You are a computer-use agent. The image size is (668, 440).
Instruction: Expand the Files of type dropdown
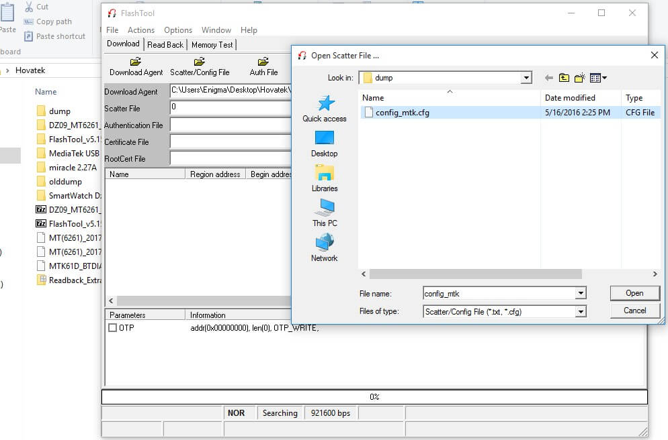580,312
